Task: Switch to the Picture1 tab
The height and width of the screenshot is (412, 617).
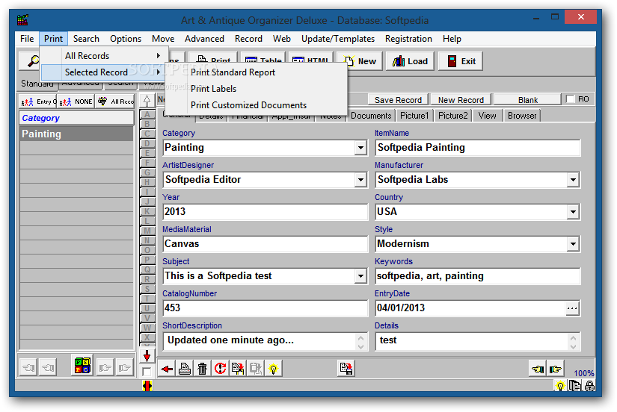Action: (x=414, y=116)
